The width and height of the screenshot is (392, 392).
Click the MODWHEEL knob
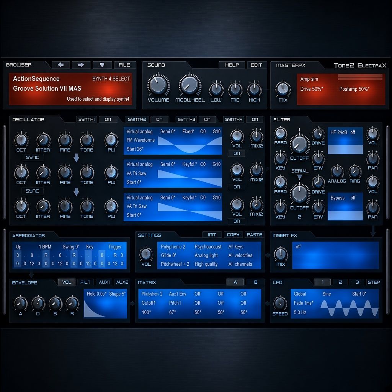tap(190, 85)
